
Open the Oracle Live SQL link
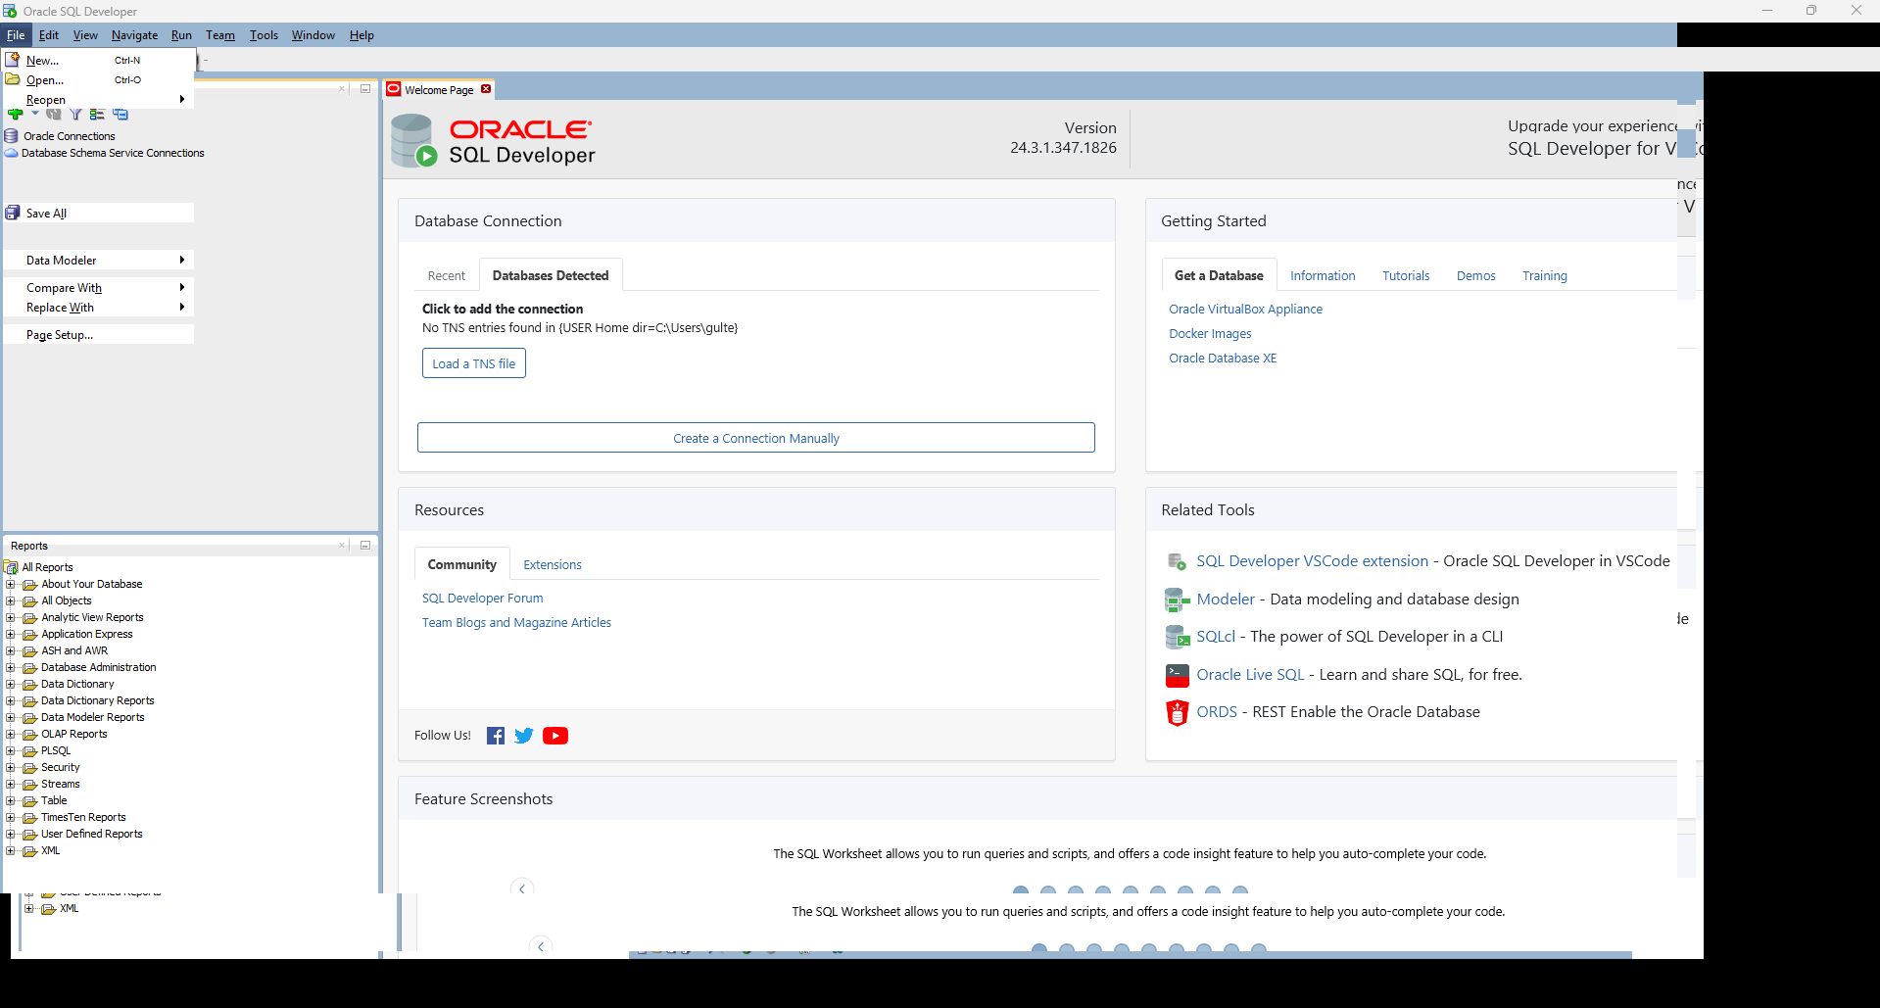coord(1250,675)
